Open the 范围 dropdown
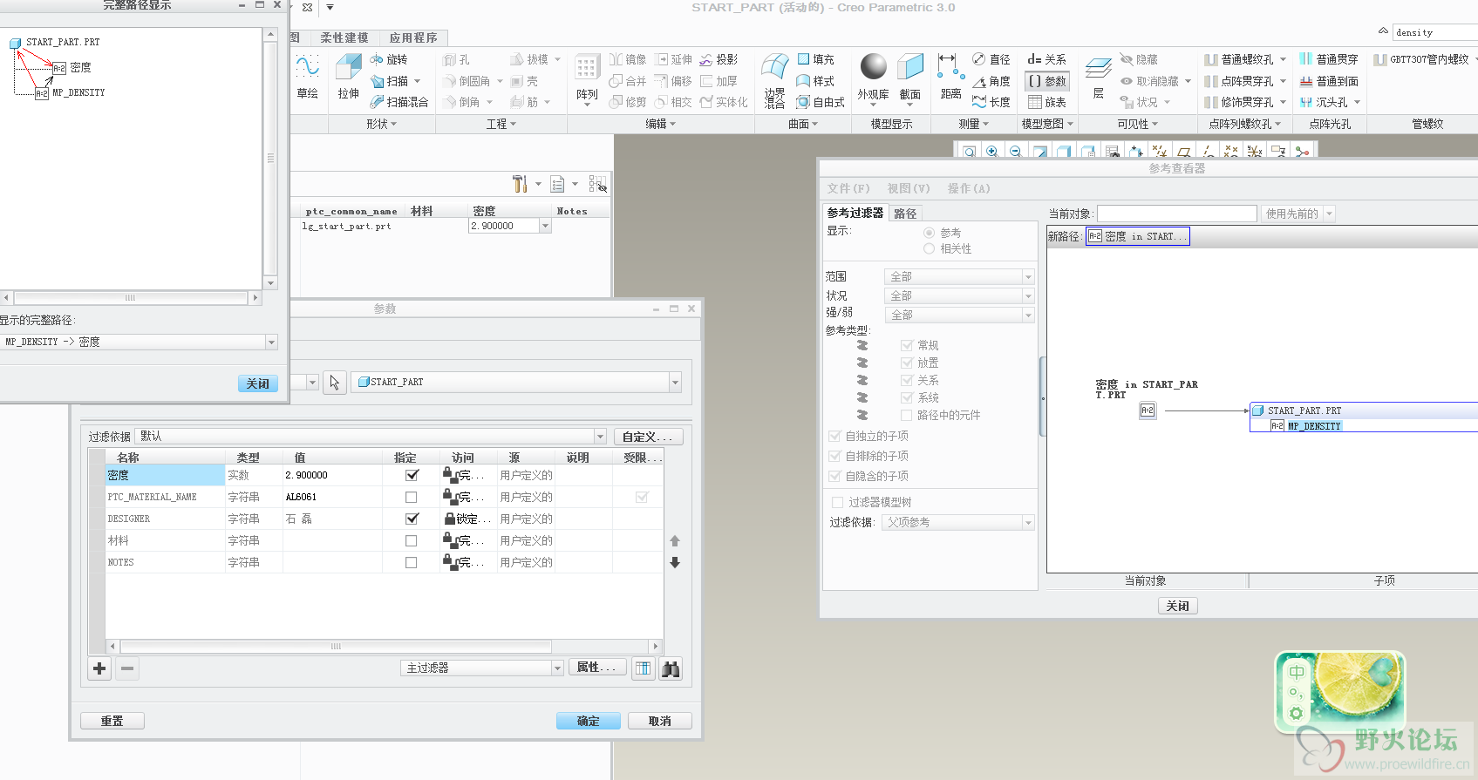The height and width of the screenshot is (780, 1478). 959,276
